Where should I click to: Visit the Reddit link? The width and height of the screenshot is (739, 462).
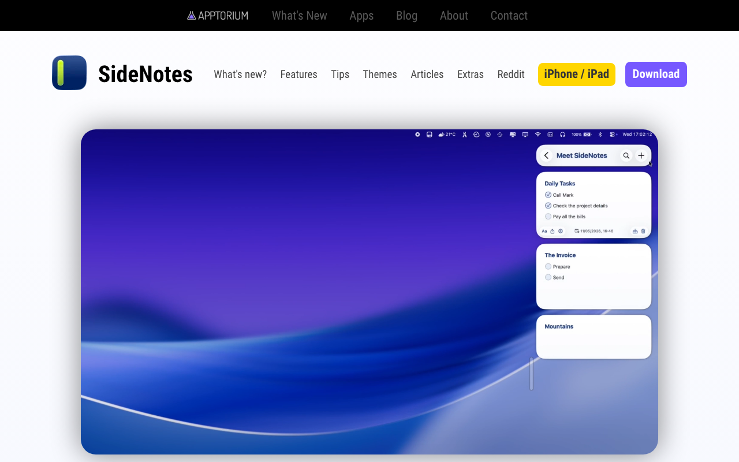coord(511,74)
